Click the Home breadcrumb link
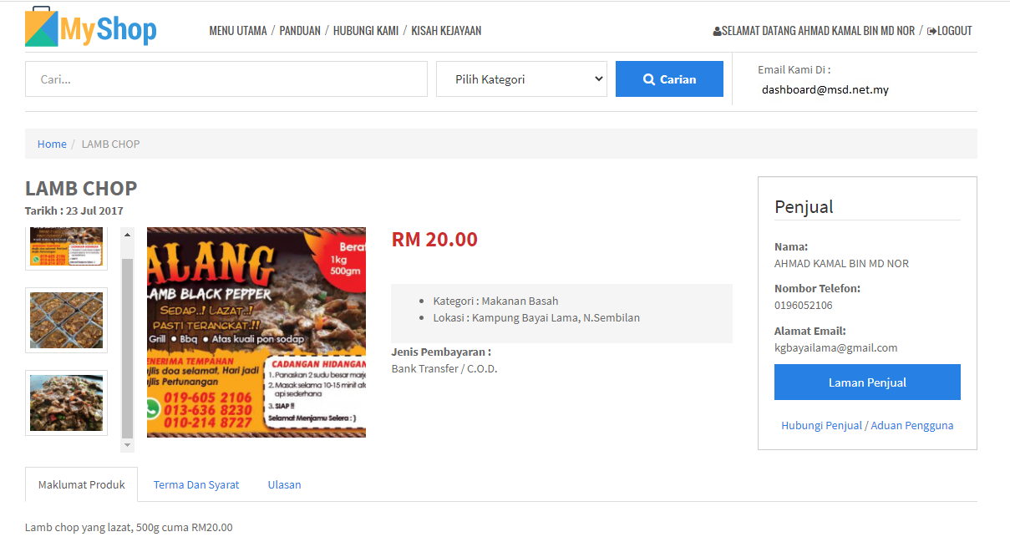The width and height of the screenshot is (1010, 547). tap(52, 144)
